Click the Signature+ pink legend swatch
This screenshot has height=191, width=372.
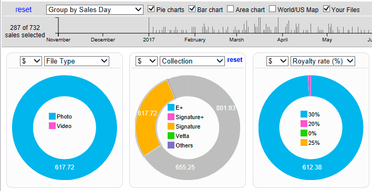pyautogui.click(x=171, y=117)
